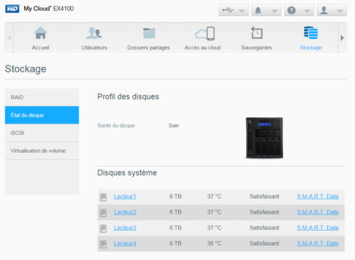Viewport: 355px width, 260px height.
Task: Click the Lecteur4 disk icon
Action: (x=103, y=244)
